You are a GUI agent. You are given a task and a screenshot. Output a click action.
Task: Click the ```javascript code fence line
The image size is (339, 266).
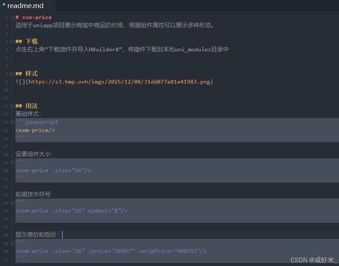tap(37, 122)
